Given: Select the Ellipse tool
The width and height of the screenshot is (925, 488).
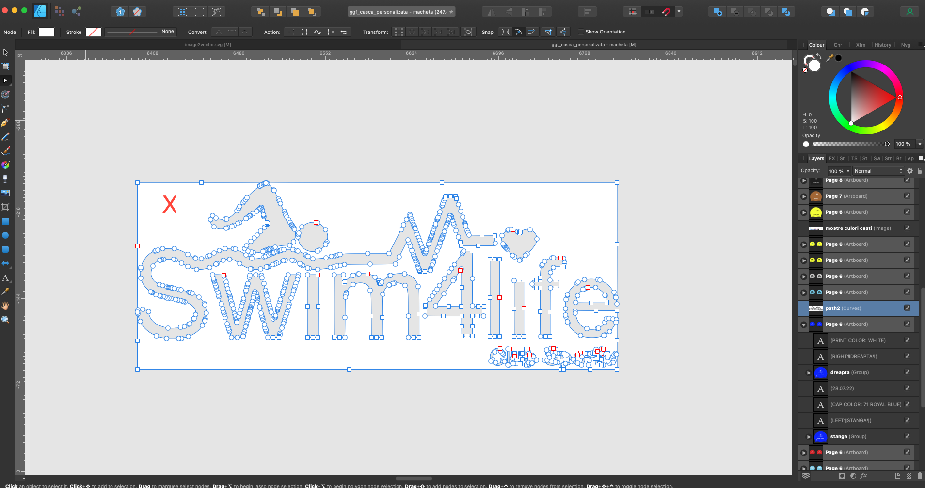Looking at the screenshot, I should [6, 235].
